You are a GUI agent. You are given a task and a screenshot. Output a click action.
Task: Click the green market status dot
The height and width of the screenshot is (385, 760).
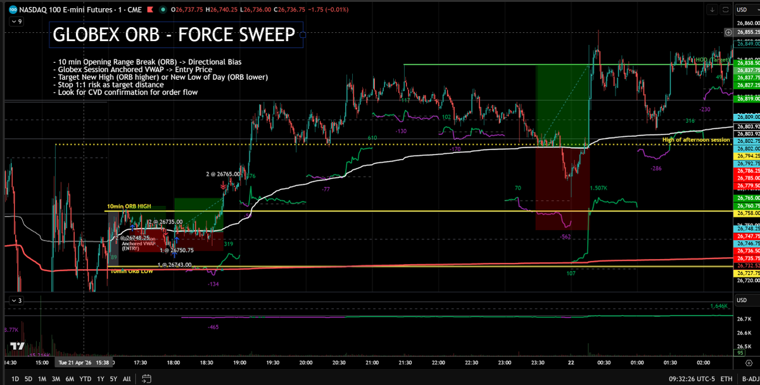tap(163, 9)
